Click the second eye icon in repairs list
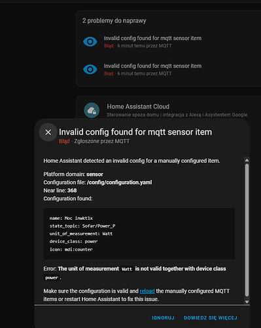The width and height of the screenshot is (261, 328). [x=90, y=70]
